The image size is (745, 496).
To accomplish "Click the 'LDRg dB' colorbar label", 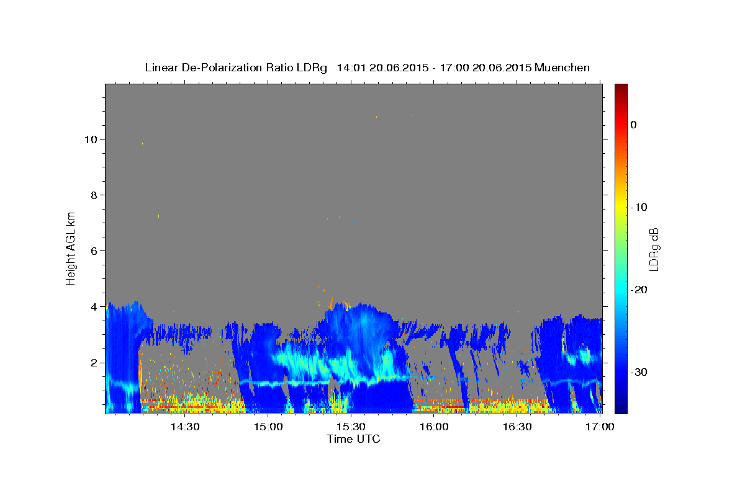I will click(x=653, y=249).
